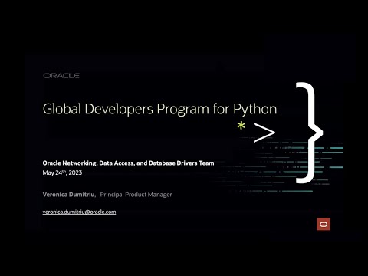Select the Global Developers Program for Python title
The image size is (368, 276).
point(159,109)
